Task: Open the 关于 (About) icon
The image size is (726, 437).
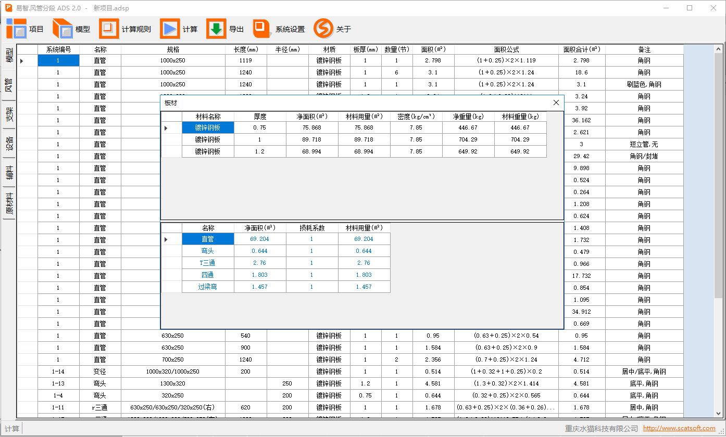Action: [323, 29]
